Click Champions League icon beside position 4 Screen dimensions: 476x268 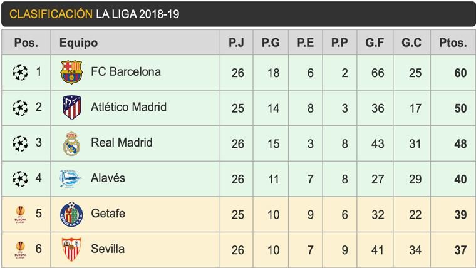pos(20,178)
